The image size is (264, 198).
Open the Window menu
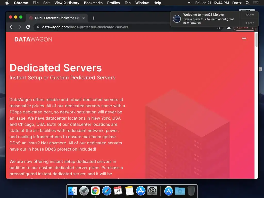[x=142, y=3]
